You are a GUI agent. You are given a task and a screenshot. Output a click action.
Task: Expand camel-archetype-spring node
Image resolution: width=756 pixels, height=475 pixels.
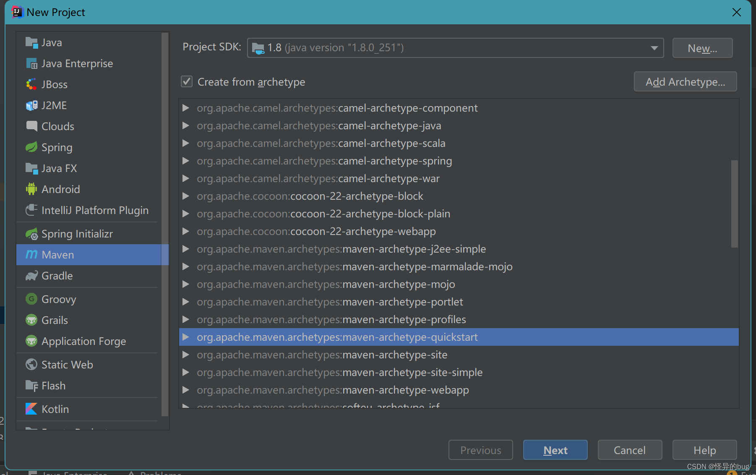(185, 161)
